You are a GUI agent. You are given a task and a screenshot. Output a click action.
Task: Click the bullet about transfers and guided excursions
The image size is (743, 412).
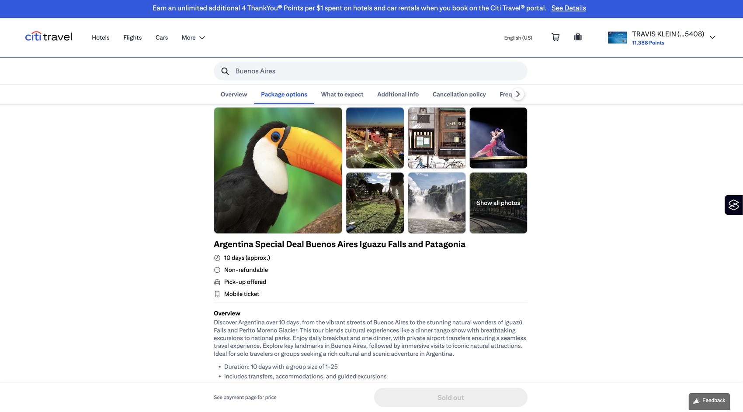click(306, 377)
